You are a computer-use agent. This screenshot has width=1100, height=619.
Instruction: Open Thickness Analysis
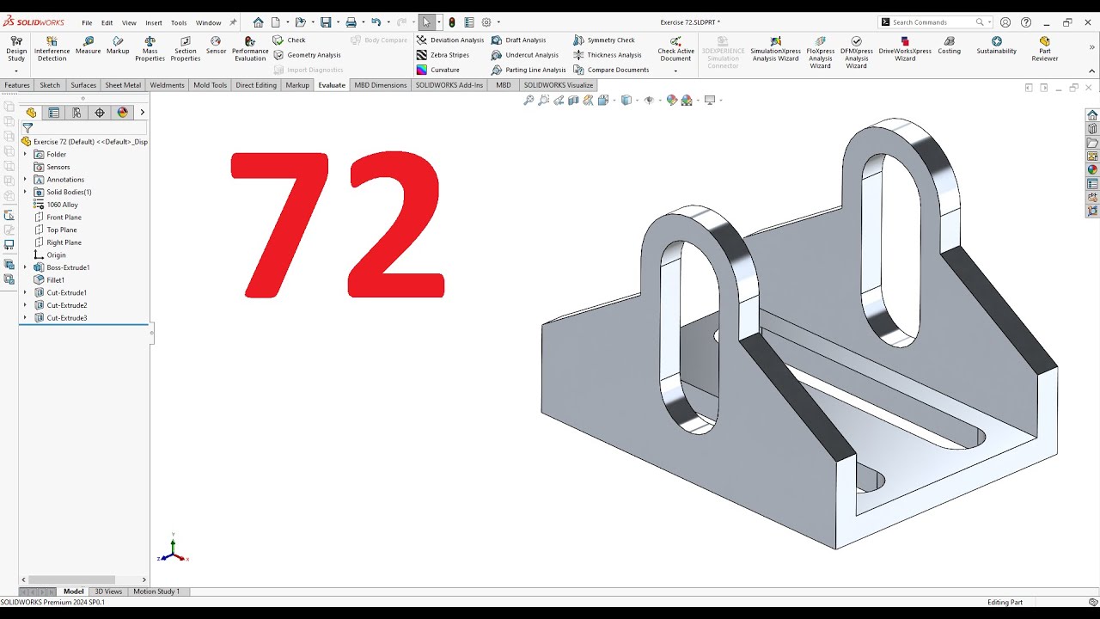pyautogui.click(x=608, y=55)
